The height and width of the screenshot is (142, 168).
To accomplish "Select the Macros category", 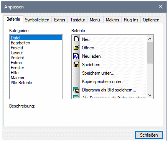I will click(36, 78).
